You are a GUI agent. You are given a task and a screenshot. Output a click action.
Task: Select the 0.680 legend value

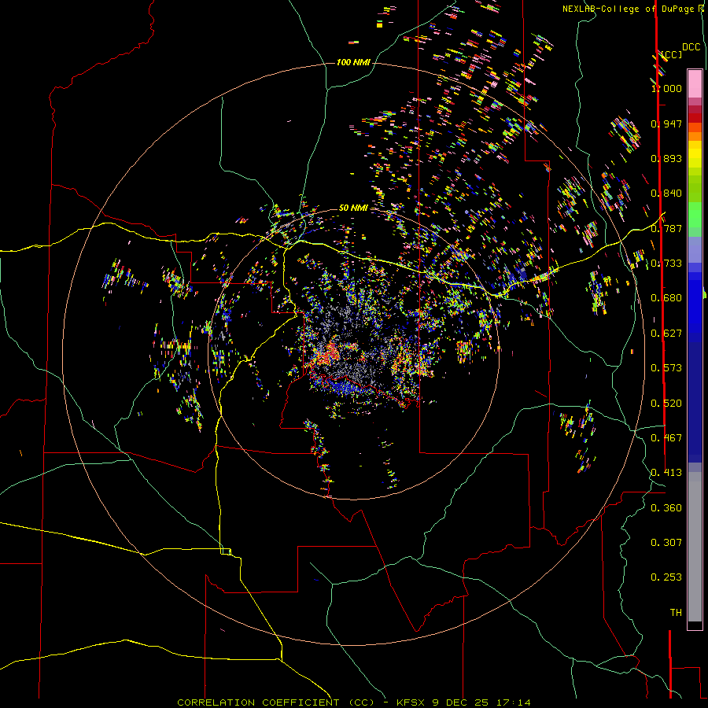click(x=666, y=297)
